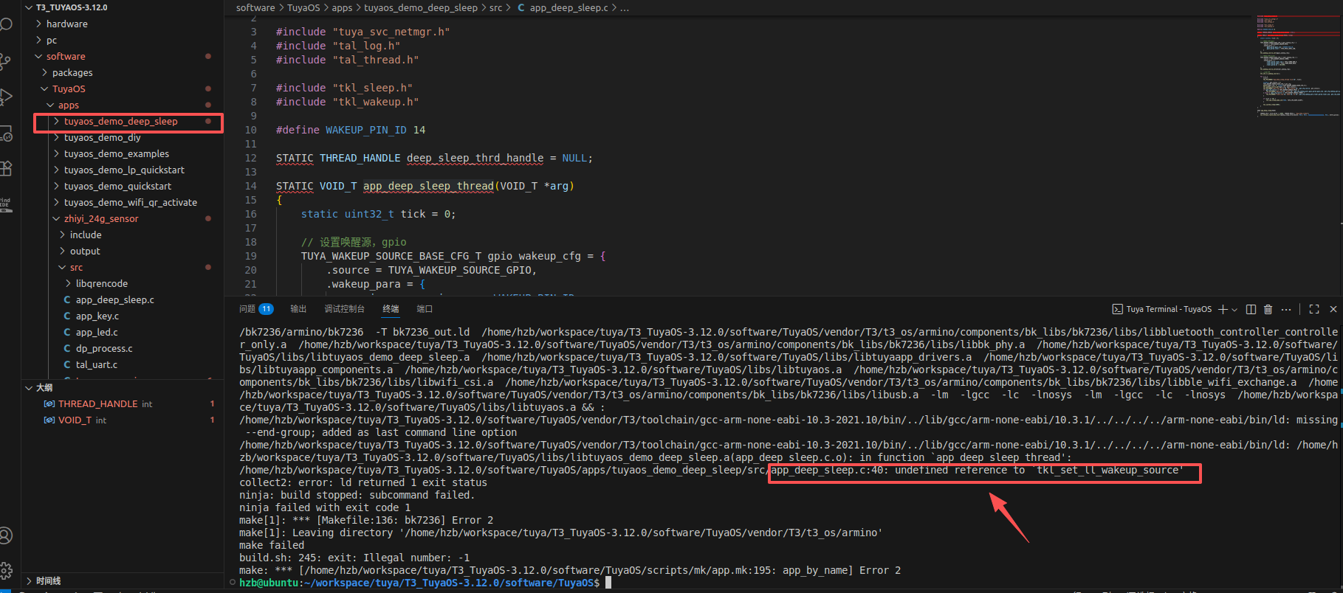Expand the tuyaos_demo_deep_sleep folder
Screen dimensions: 1343x593
pyautogui.click(x=120, y=122)
